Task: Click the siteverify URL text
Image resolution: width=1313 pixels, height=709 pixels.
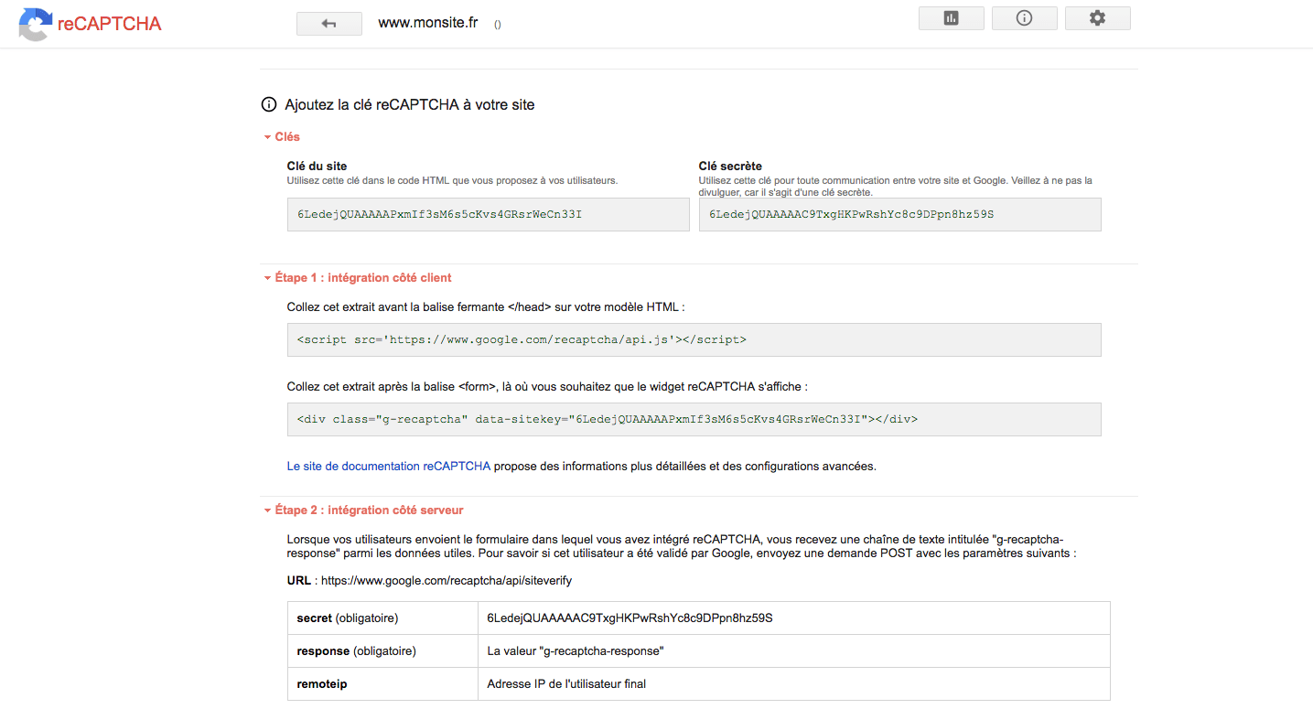Action: [446, 581]
